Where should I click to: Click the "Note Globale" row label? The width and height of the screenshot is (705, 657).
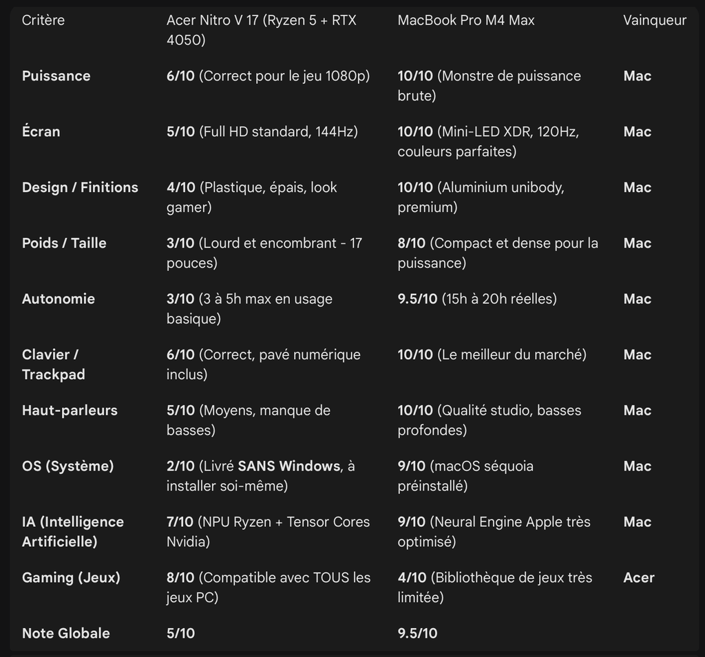tap(65, 634)
